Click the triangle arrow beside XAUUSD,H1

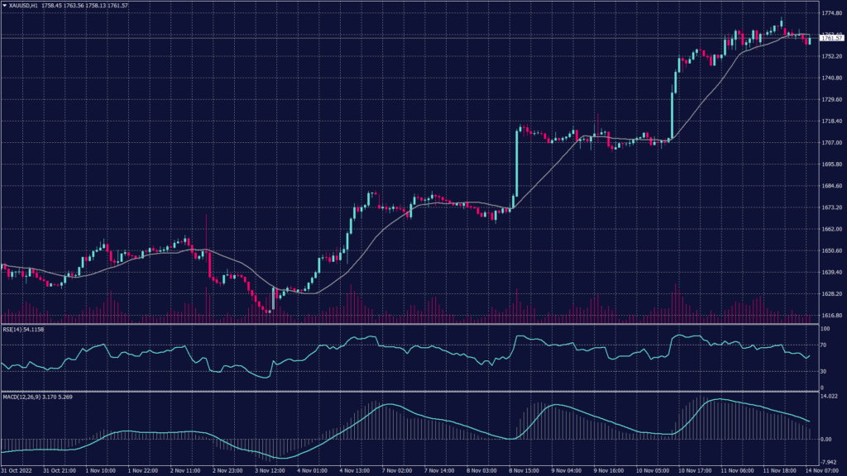5,7
